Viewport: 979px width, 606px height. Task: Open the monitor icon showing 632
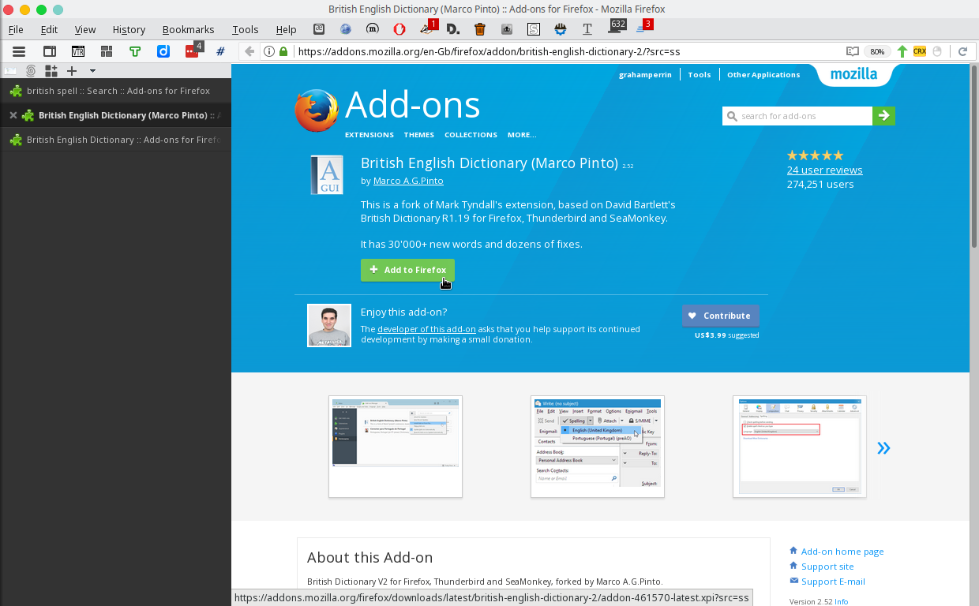617,28
